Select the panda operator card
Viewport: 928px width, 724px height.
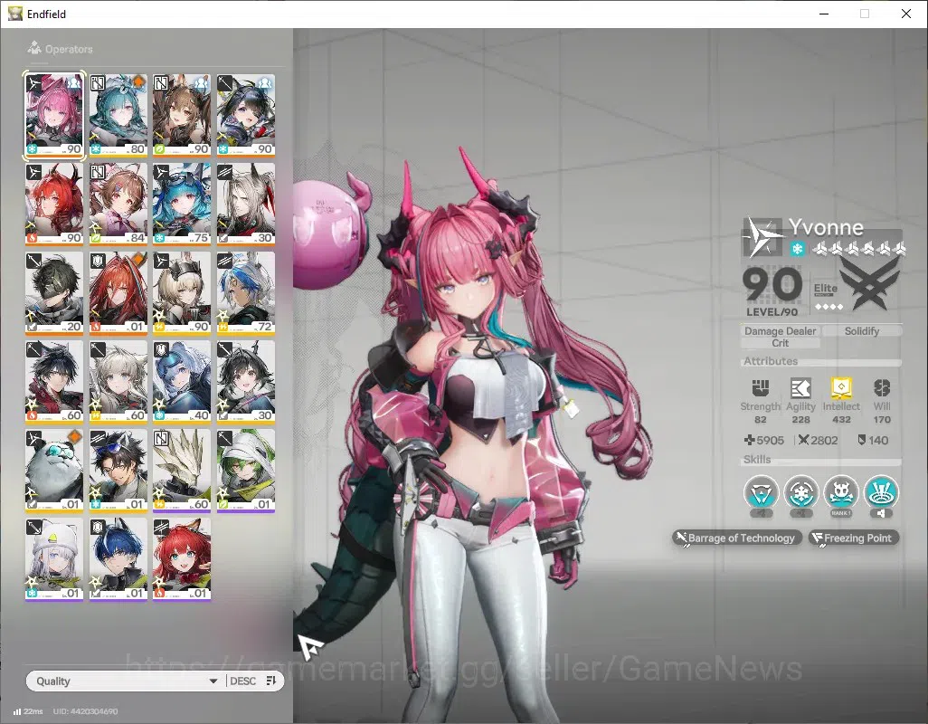tap(54, 472)
